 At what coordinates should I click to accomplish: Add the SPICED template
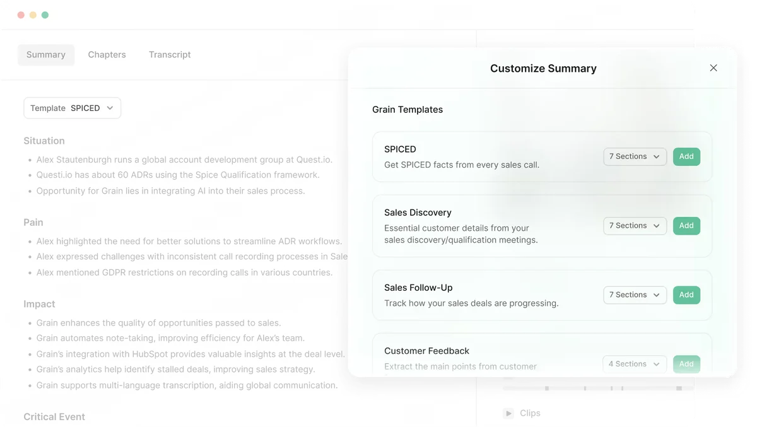tap(686, 156)
